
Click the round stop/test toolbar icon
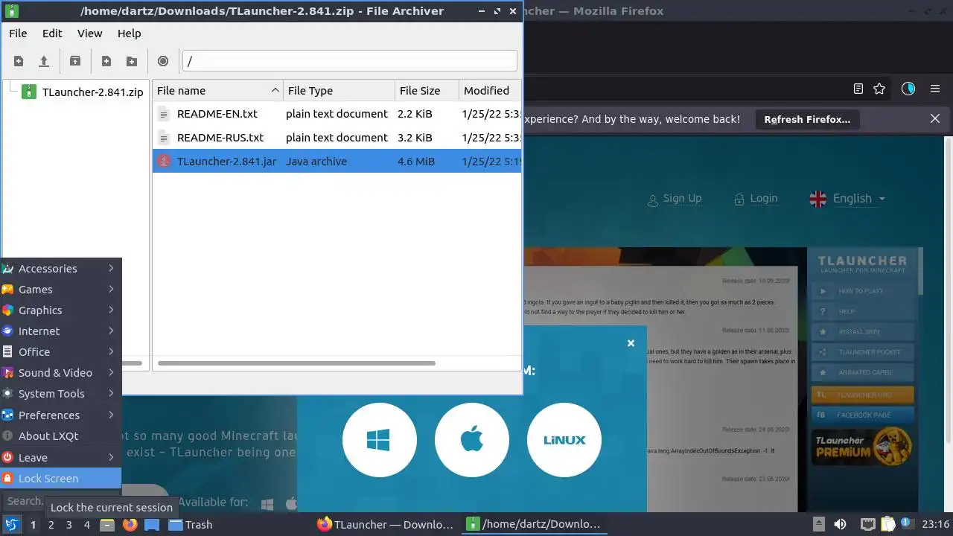point(163,61)
